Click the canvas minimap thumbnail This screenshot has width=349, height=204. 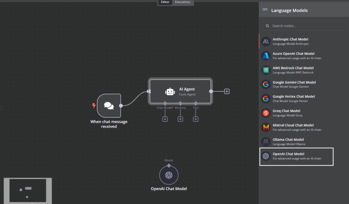pos(28,191)
